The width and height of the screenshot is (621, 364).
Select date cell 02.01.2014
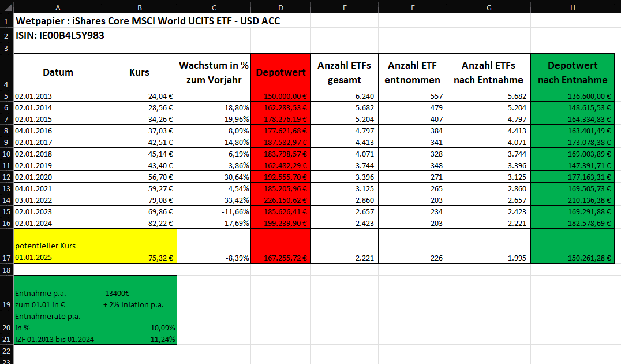click(x=58, y=107)
